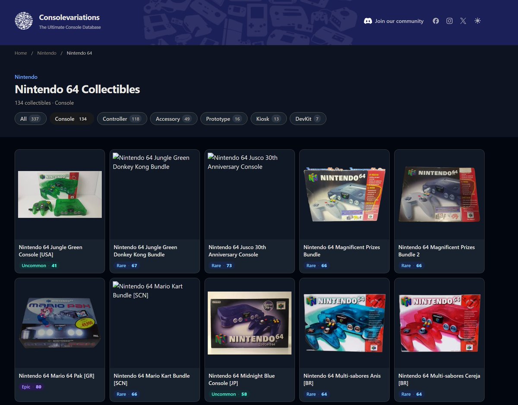Click broken image Mario Kart Bundle [SCN]
This screenshot has width=518, height=405.
(x=155, y=323)
